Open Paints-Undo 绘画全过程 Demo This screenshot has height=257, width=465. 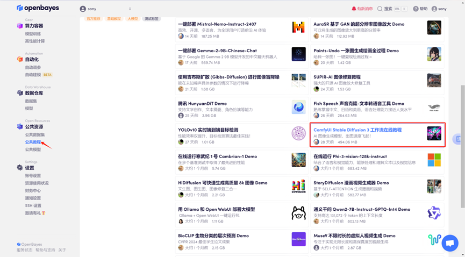[x=356, y=51]
